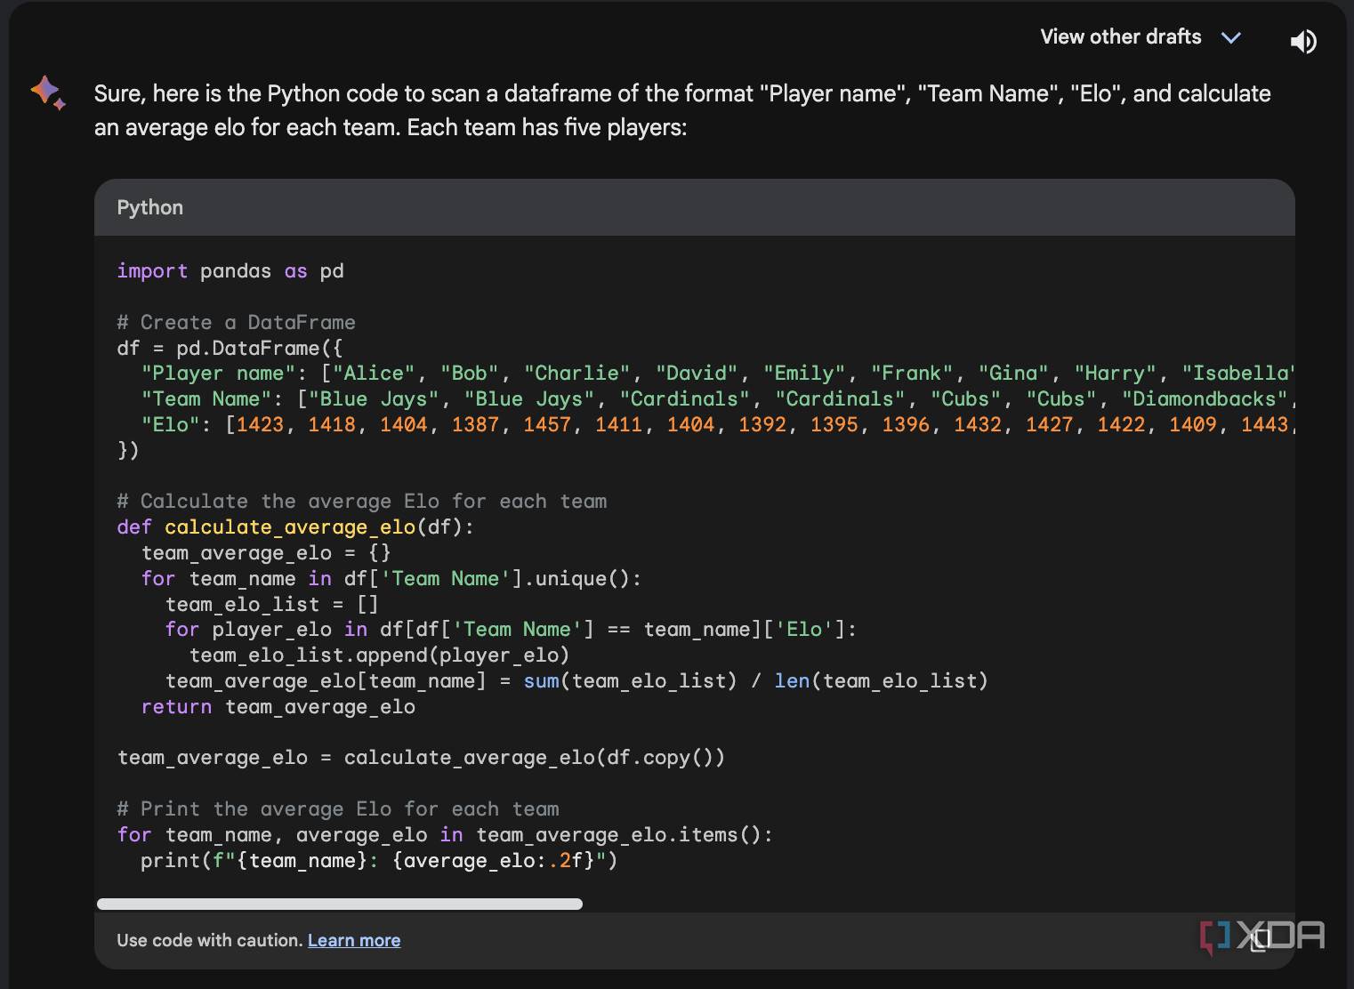The image size is (1354, 989).
Task: Click the 'team_elo_list.append(player_elo)' line
Action: [379, 655]
